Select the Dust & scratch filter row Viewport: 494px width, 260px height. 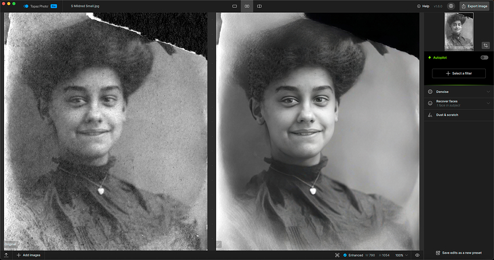[459, 115]
